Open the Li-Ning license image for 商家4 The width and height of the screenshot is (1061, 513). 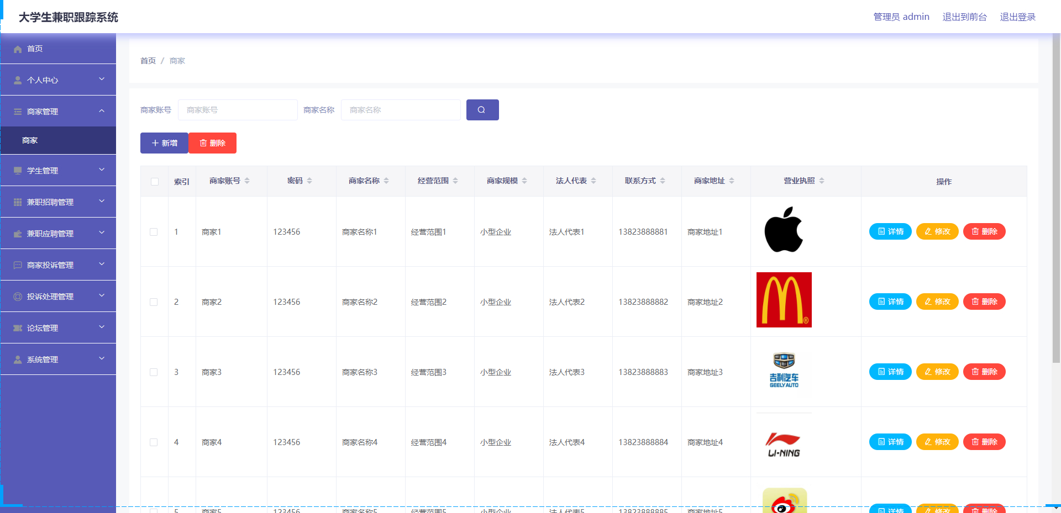point(784,440)
